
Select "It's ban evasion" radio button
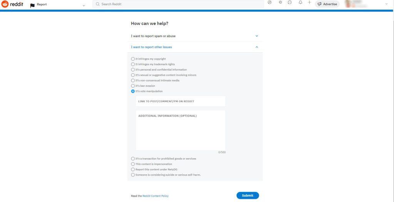pyautogui.click(x=133, y=86)
